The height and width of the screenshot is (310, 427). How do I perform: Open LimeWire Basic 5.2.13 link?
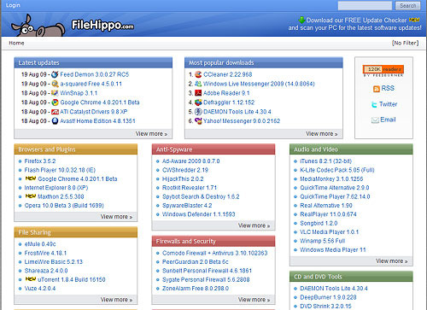[x=54, y=261]
